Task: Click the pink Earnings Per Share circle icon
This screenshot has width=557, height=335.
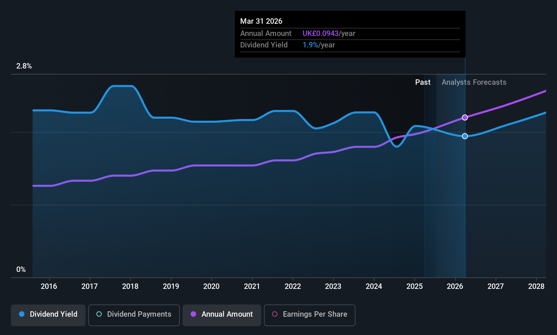Action: tap(275, 314)
